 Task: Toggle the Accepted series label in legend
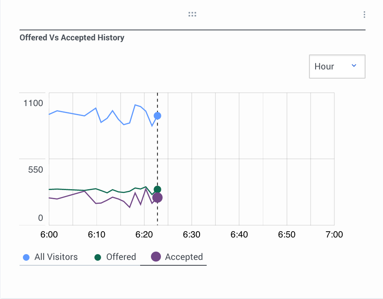tap(184, 257)
